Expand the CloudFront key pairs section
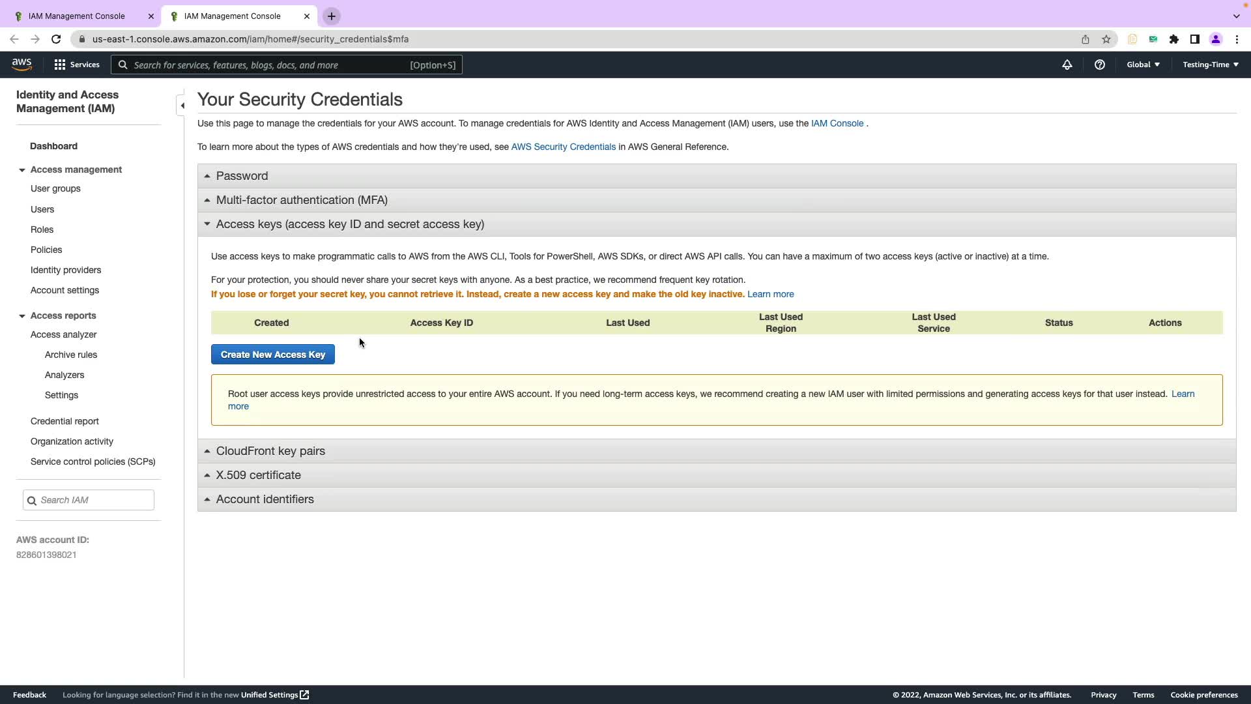Screen dimensions: 1251x704 pyautogui.click(x=270, y=451)
